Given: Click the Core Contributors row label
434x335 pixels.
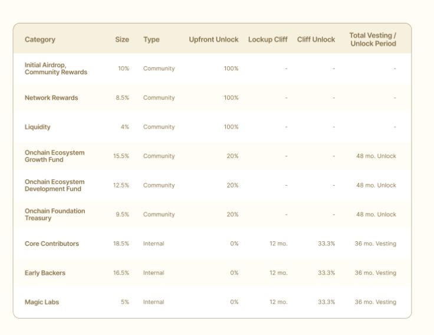Looking at the screenshot, I should [x=51, y=244].
